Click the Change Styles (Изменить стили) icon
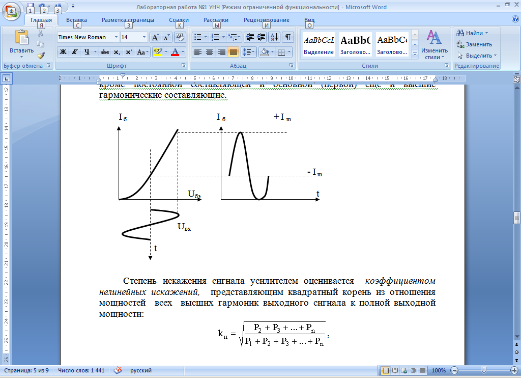 [x=435, y=37]
